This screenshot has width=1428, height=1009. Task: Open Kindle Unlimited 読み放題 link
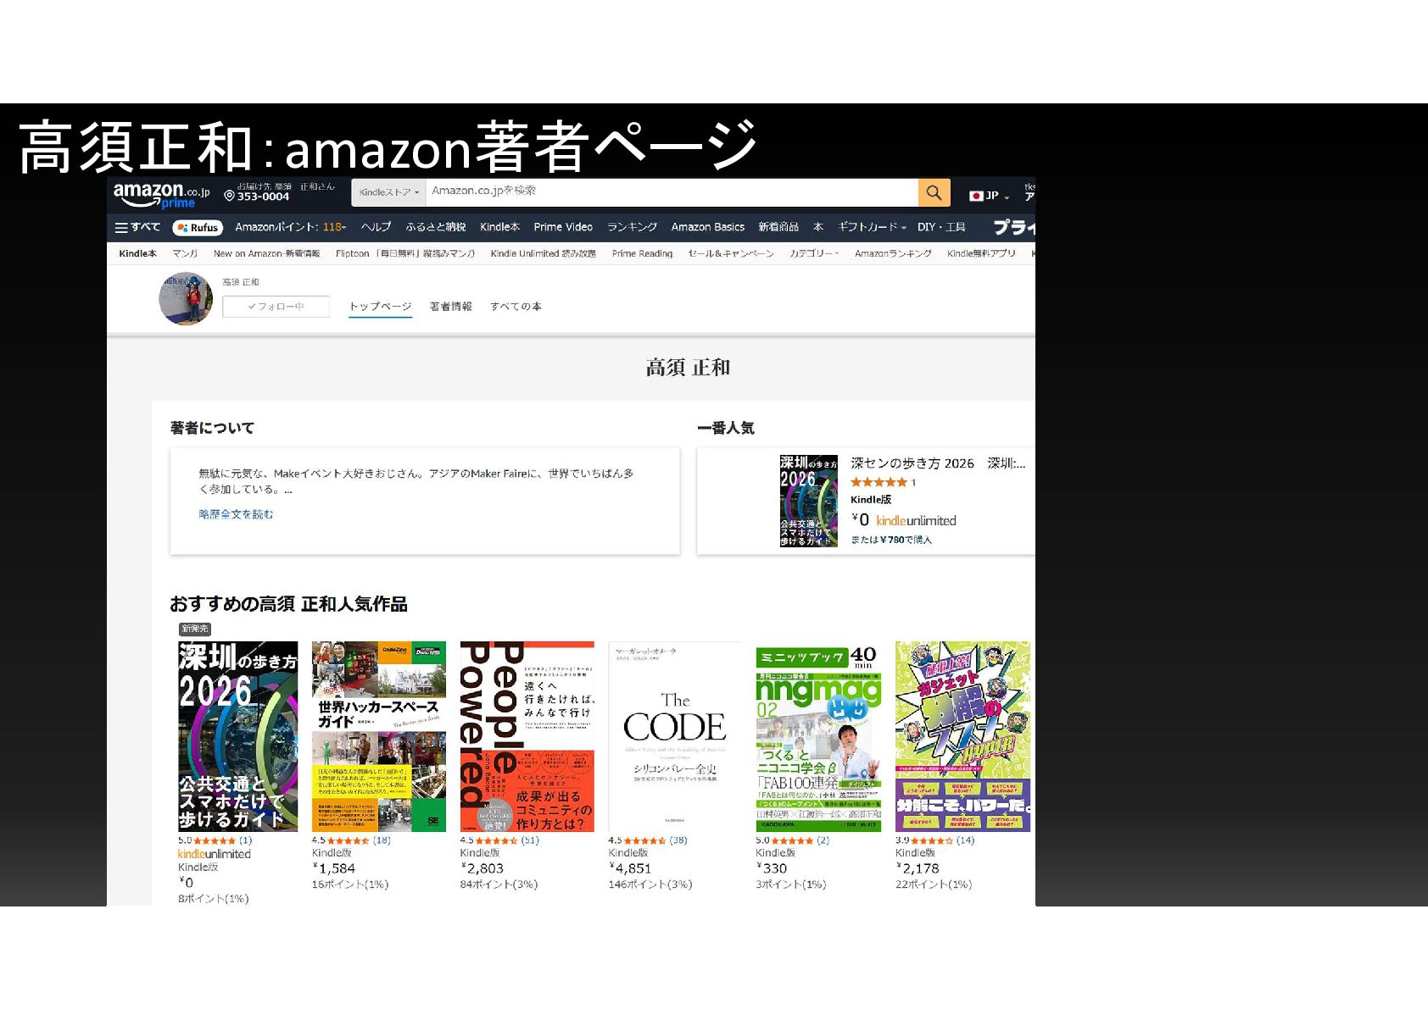tap(543, 253)
